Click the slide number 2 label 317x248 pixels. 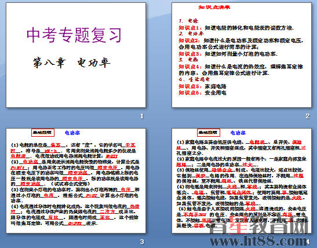click(308, 116)
